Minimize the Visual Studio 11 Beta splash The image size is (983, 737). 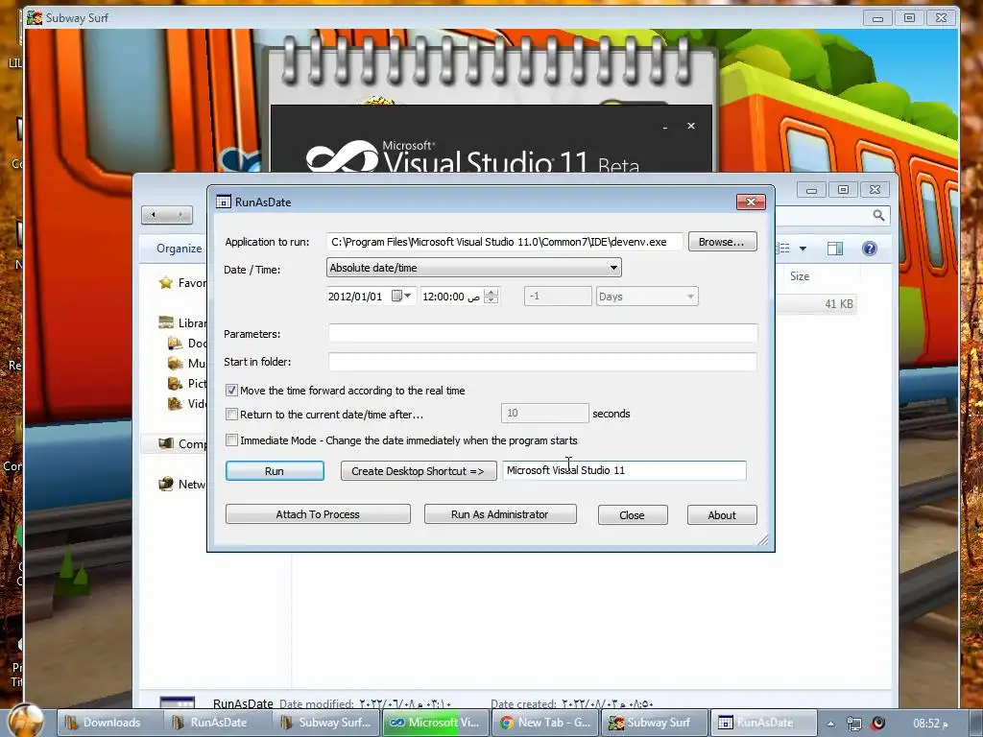tap(665, 128)
